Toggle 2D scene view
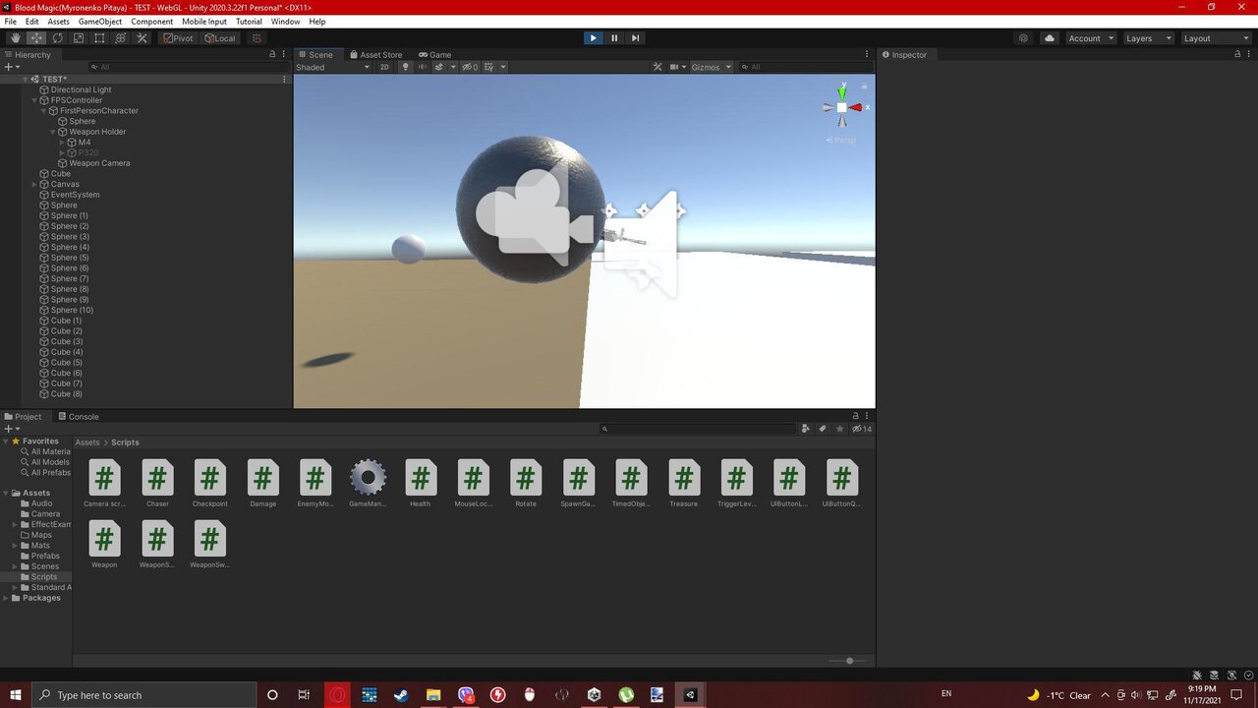The image size is (1258, 708). 384,67
